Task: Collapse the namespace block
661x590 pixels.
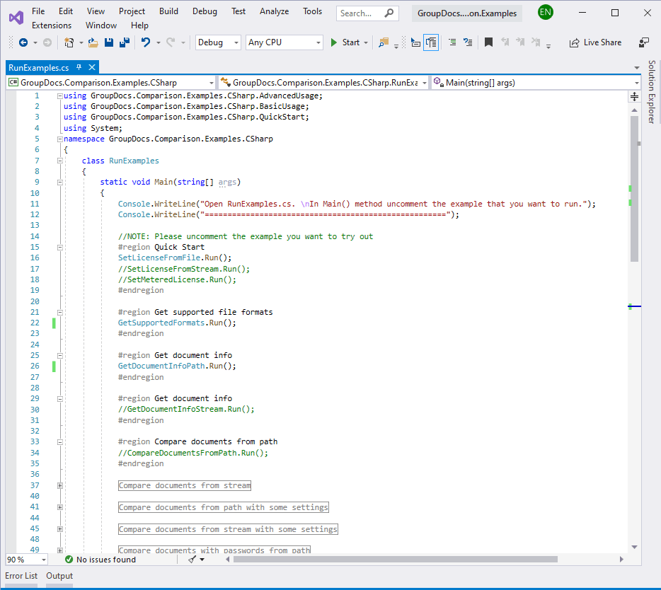Action: [60, 139]
